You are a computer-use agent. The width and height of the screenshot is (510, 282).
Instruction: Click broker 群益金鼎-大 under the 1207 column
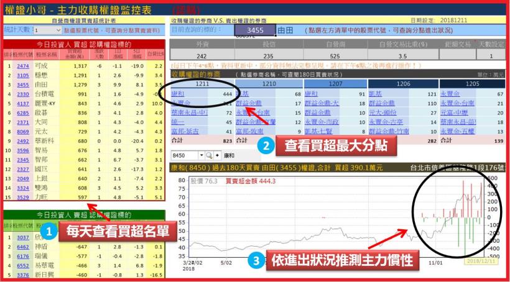pyautogui.click(x=322, y=103)
